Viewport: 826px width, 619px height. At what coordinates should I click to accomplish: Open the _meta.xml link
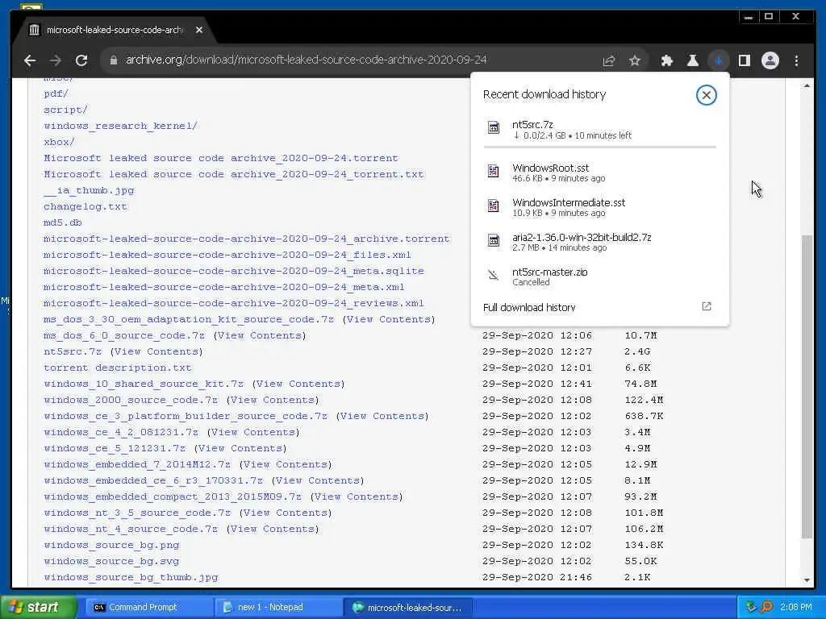click(x=224, y=287)
